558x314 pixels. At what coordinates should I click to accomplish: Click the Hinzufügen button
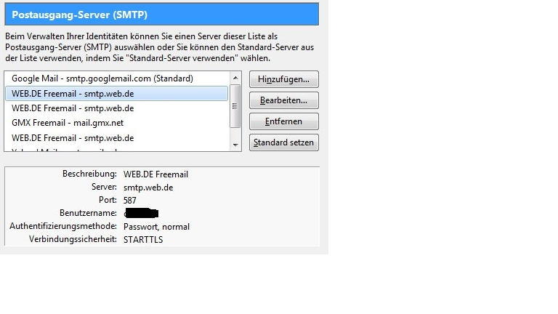click(283, 79)
